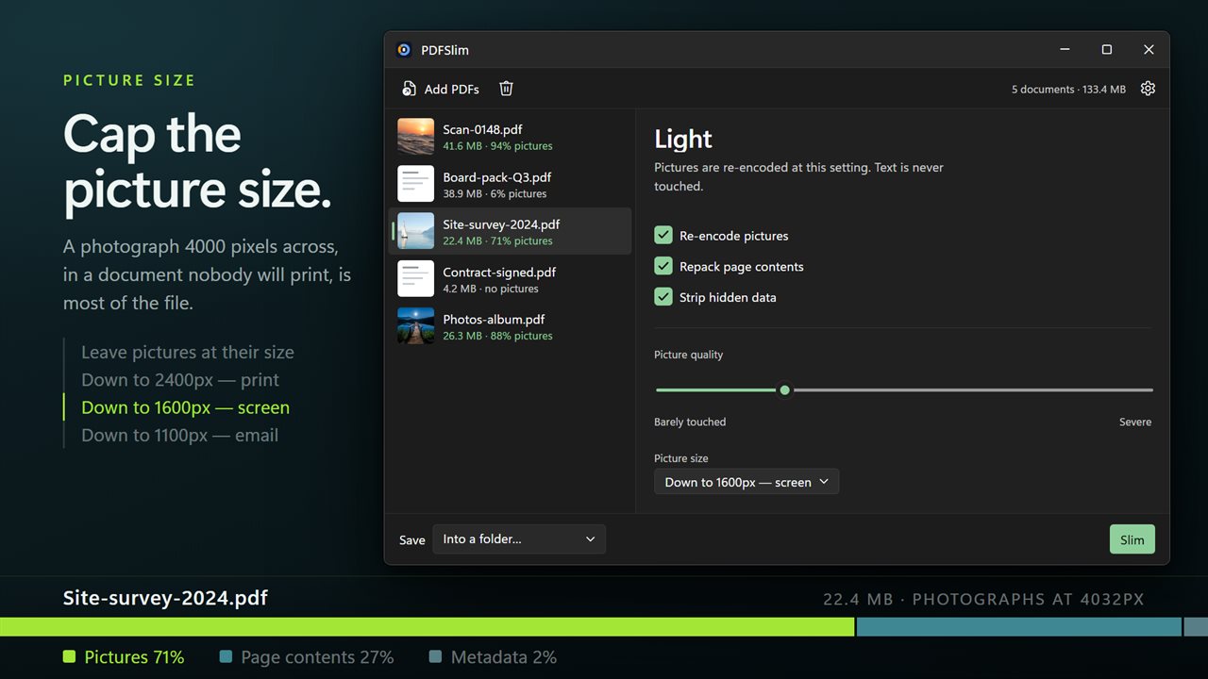Uncheck the Re-encode pictures checkbox

coord(663,236)
